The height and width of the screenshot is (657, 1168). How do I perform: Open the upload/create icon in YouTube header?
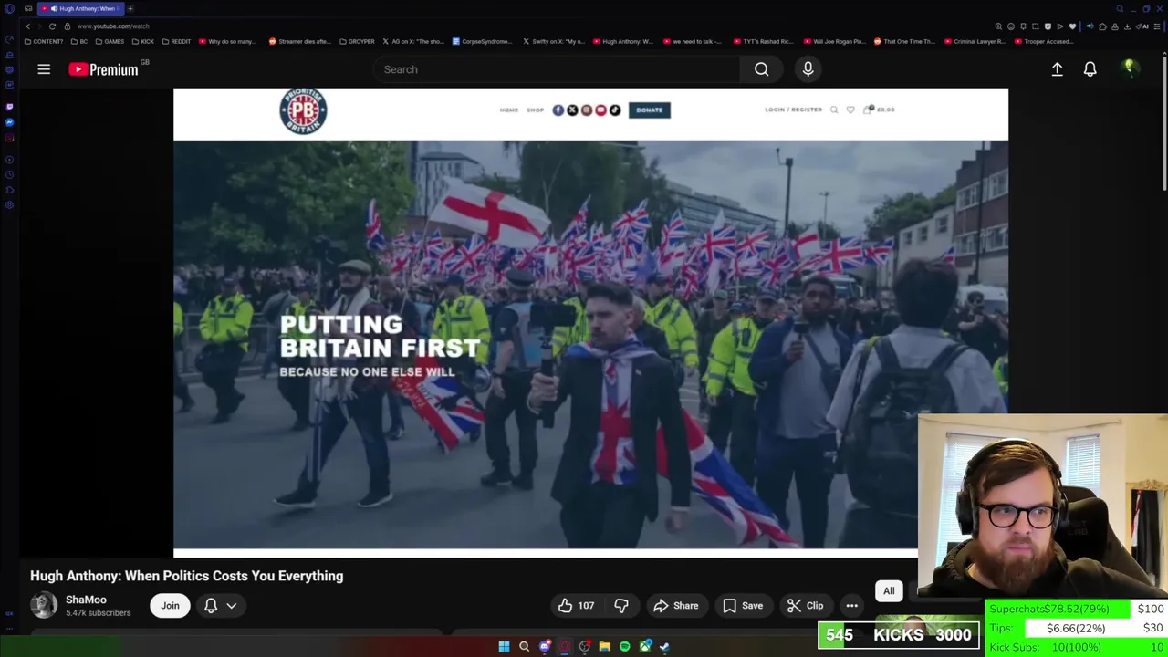[1057, 69]
